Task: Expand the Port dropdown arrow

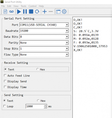Action: pyautogui.click(x=67, y=25)
